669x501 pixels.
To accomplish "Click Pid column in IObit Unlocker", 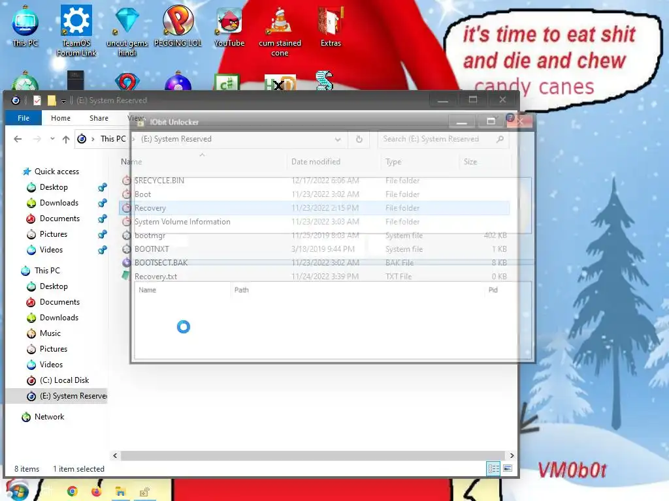I will point(493,290).
